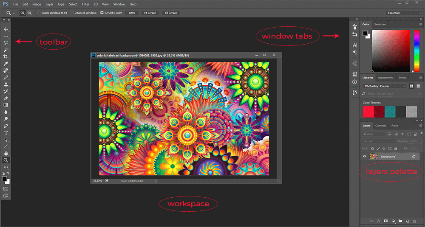
Task: Toggle lock all padlock in Lock row
Action: (396, 149)
